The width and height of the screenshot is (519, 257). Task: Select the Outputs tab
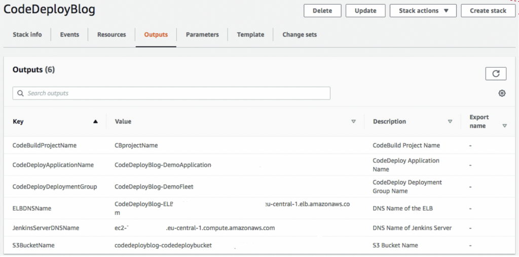(156, 34)
